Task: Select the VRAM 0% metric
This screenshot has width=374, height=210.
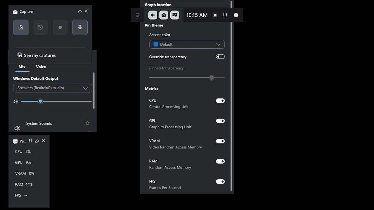Action: (25, 174)
